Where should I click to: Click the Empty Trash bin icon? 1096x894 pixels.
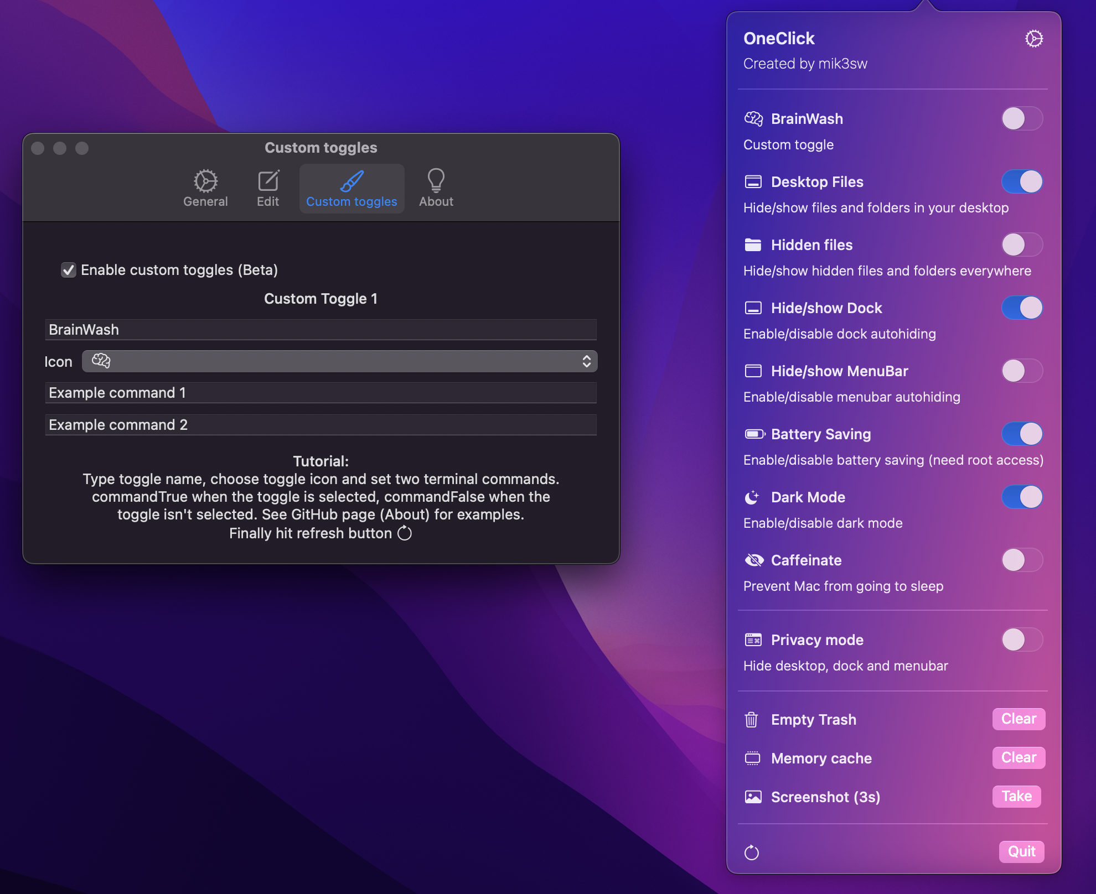[x=751, y=720]
